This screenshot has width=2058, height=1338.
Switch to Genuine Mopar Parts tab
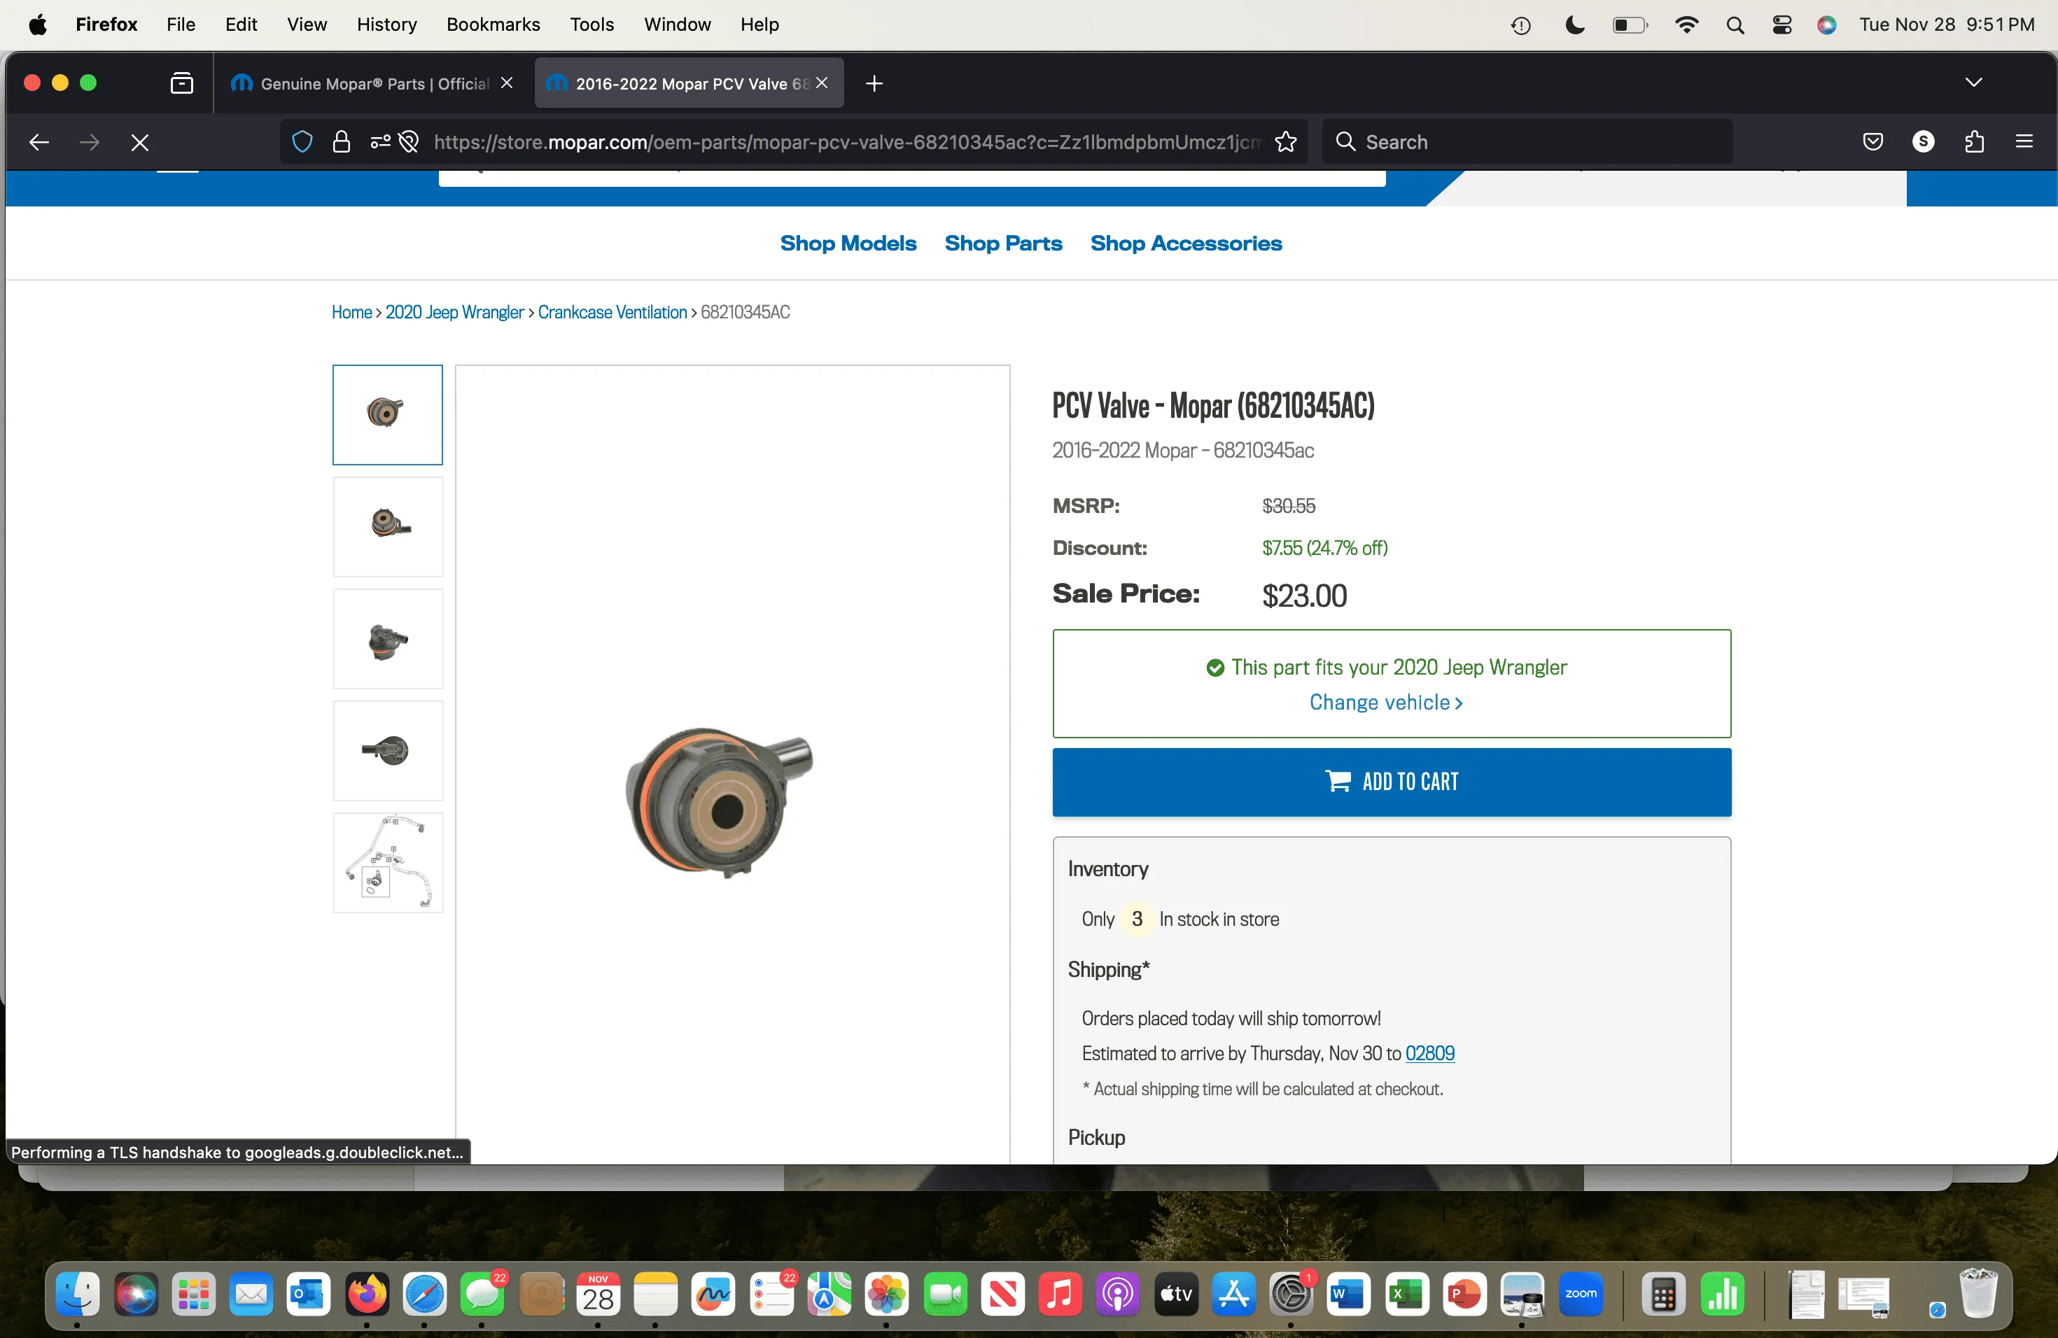point(372,83)
